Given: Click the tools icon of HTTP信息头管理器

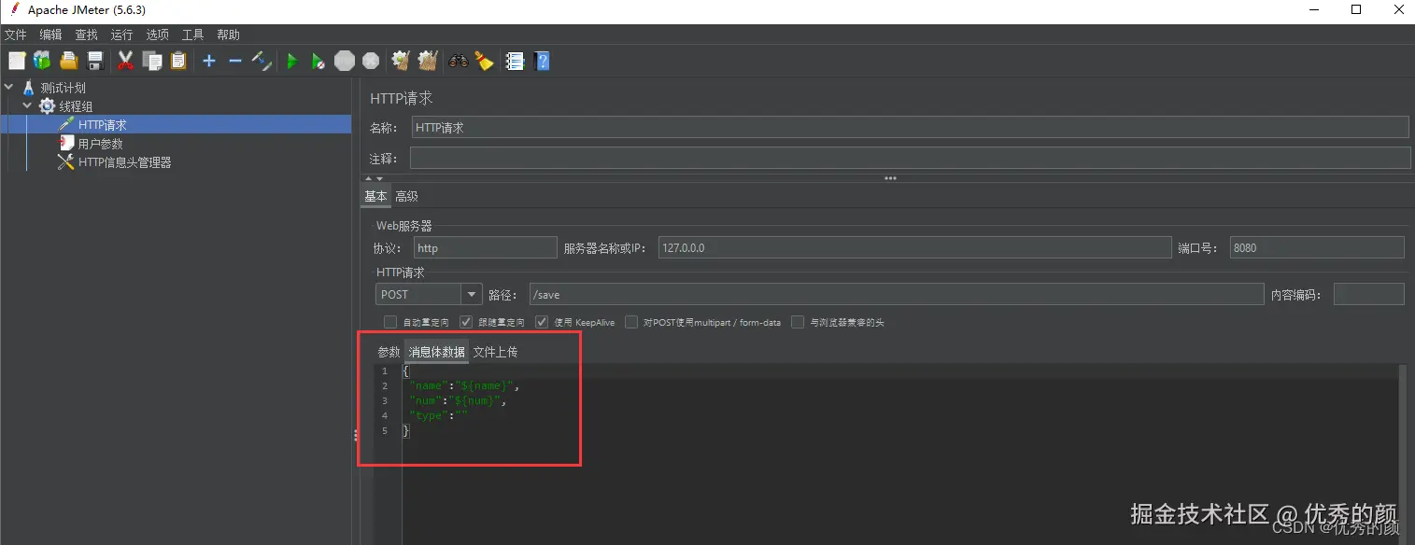Looking at the screenshot, I should tap(65, 161).
